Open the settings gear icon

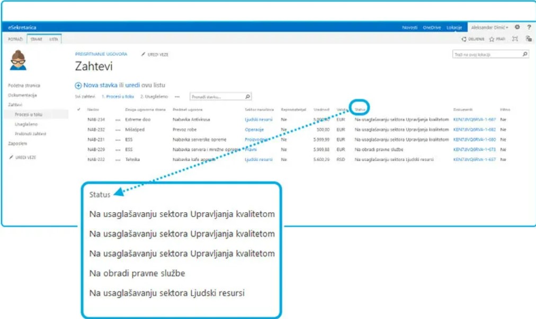517,27
